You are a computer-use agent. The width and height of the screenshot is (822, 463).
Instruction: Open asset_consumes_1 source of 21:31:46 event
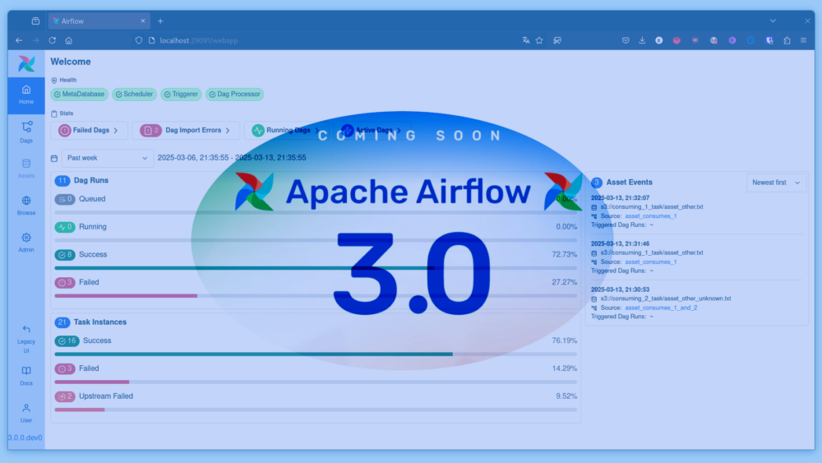coord(650,262)
